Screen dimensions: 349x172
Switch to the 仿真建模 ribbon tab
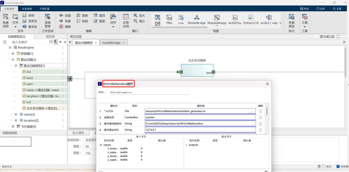tap(27, 9)
